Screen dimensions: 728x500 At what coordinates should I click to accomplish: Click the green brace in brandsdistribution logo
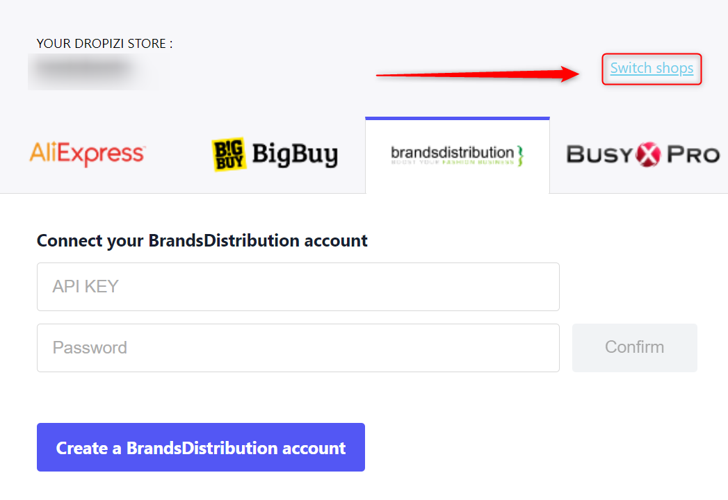(x=521, y=156)
